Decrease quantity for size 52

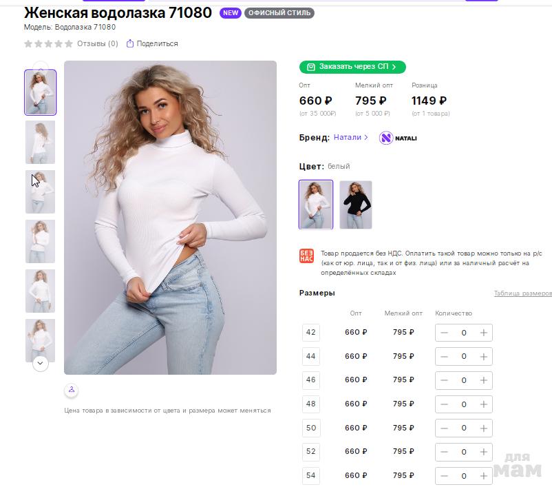pos(444,452)
